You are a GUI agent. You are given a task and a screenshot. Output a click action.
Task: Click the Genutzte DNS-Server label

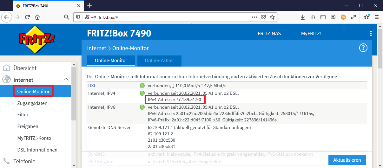[x=109, y=127]
